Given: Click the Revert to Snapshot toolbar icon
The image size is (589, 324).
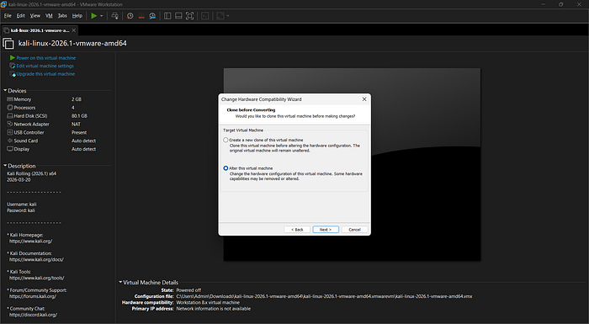Looking at the screenshot, I should [141, 16].
